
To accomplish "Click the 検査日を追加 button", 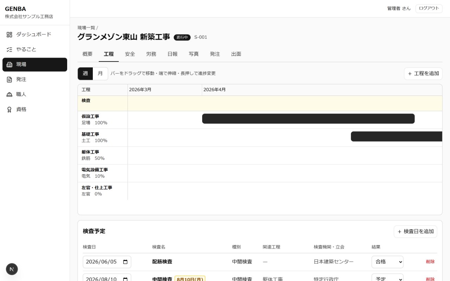I will tap(416, 231).
